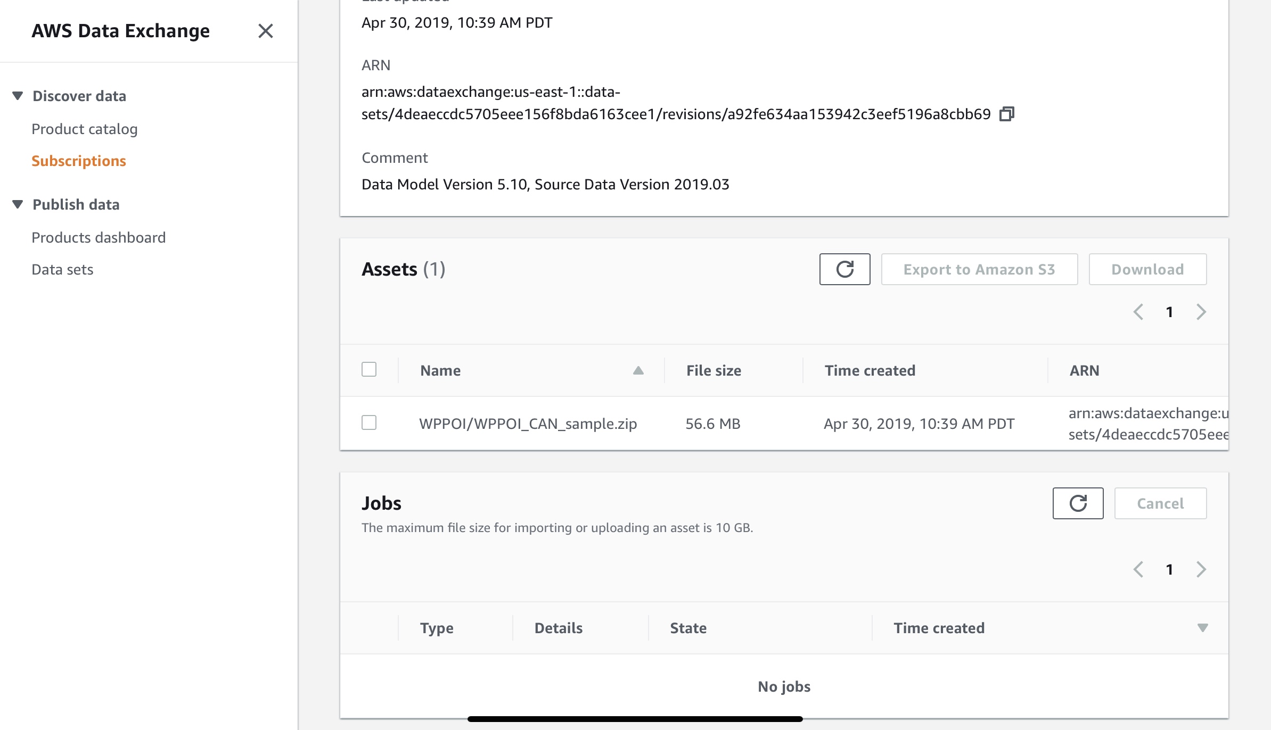Open Data sets page
Viewport: 1271px width, 730px height.
pyautogui.click(x=62, y=269)
